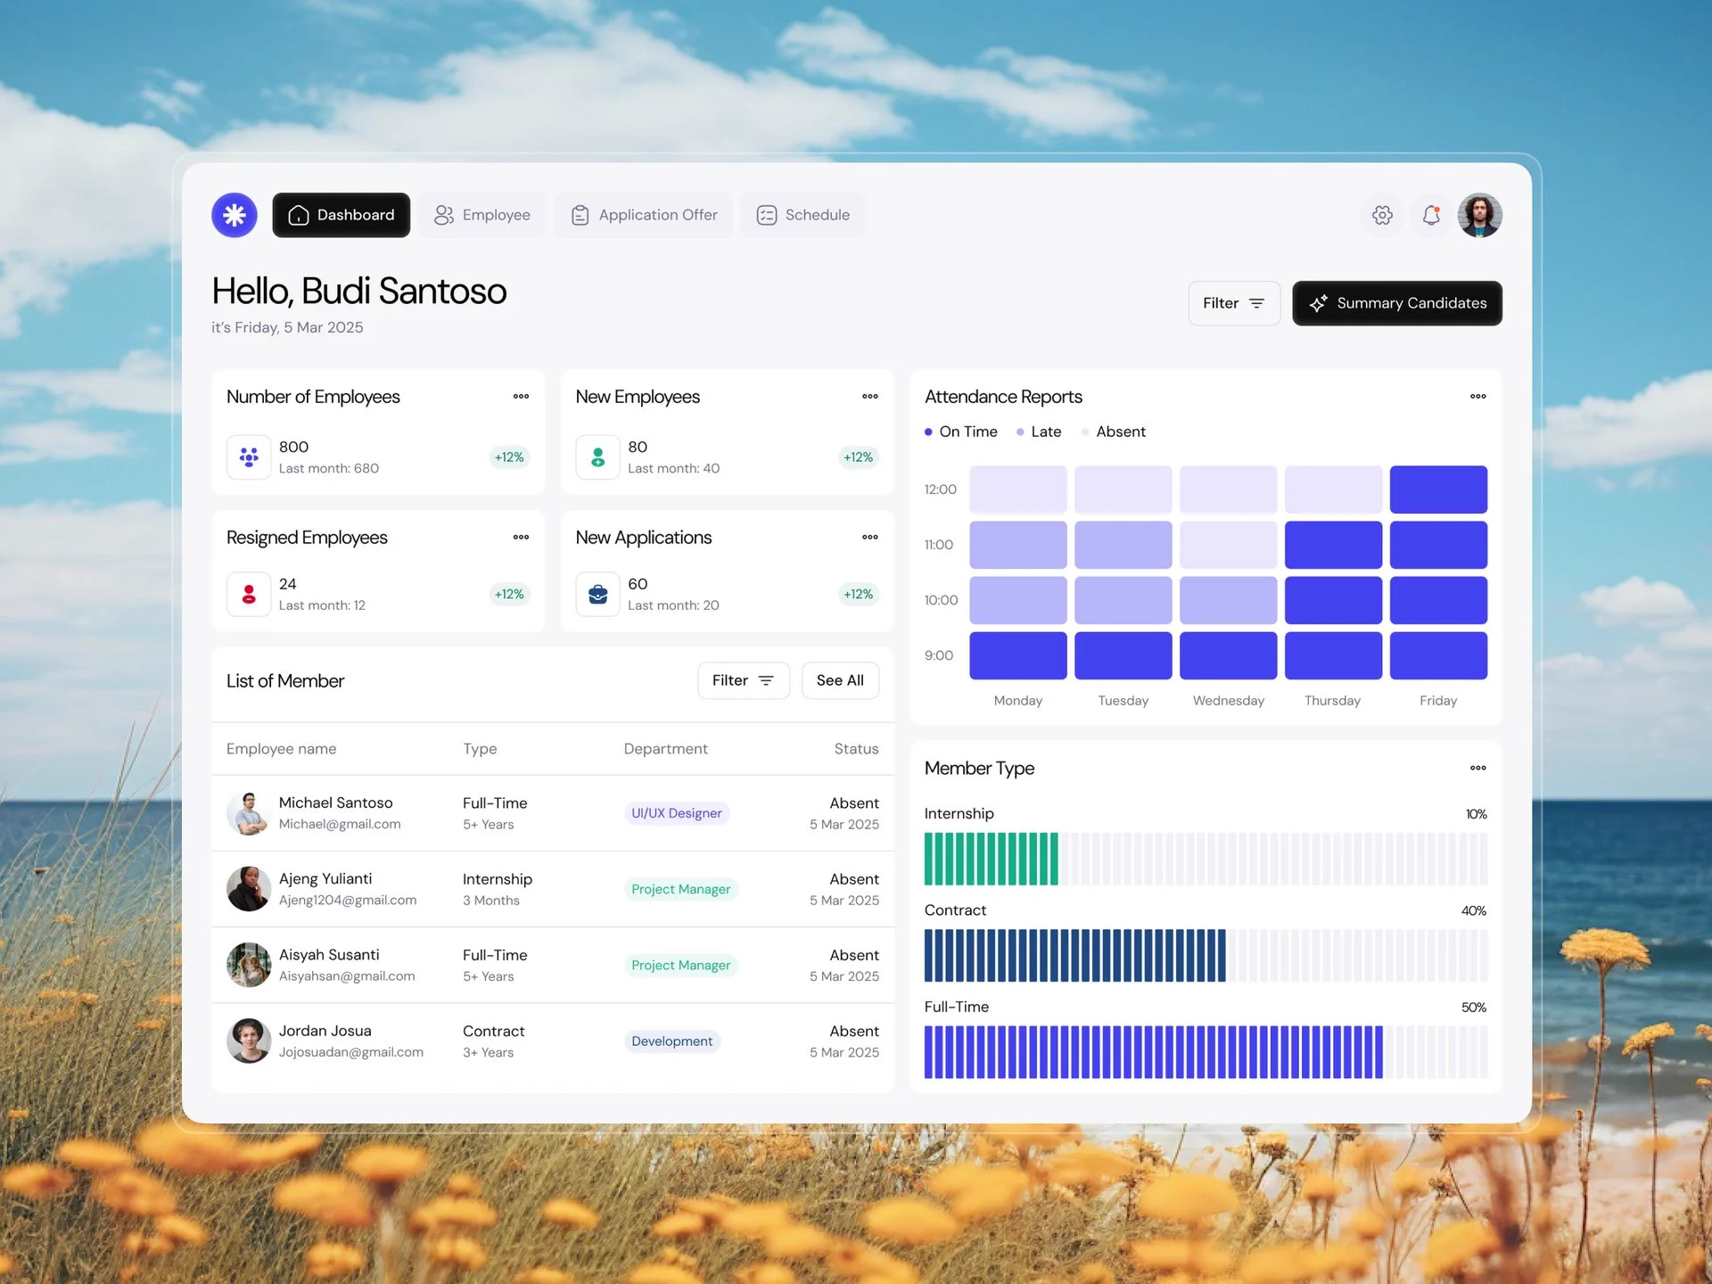This screenshot has height=1284, width=1712.
Task: Click the Employee name column header
Action: pyautogui.click(x=282, y=749)
